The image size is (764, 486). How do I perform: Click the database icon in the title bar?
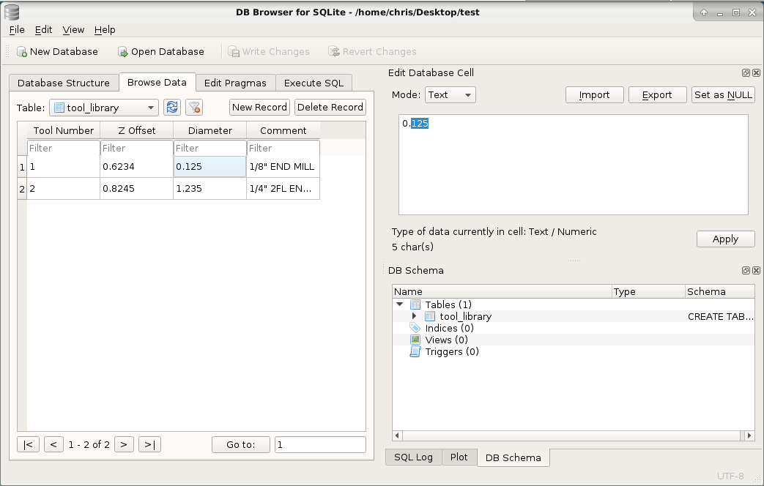tap(12, 12)
